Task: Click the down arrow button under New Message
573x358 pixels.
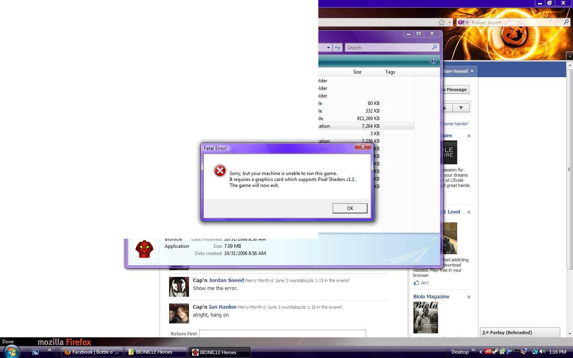Action: [x=461, y=108]
